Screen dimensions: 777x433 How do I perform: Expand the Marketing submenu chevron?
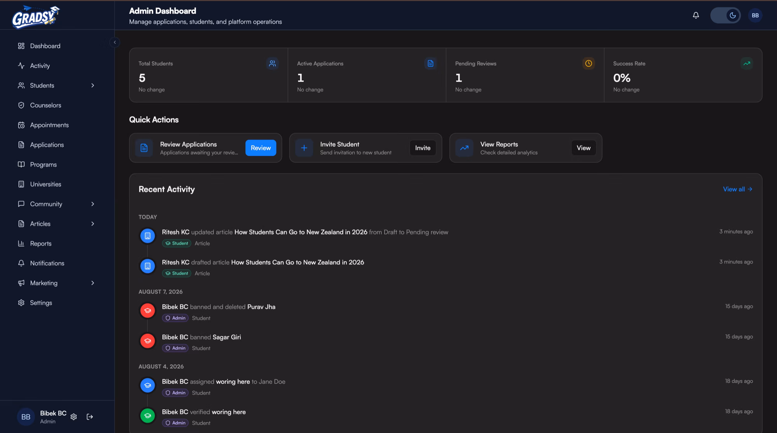point(92,283)
